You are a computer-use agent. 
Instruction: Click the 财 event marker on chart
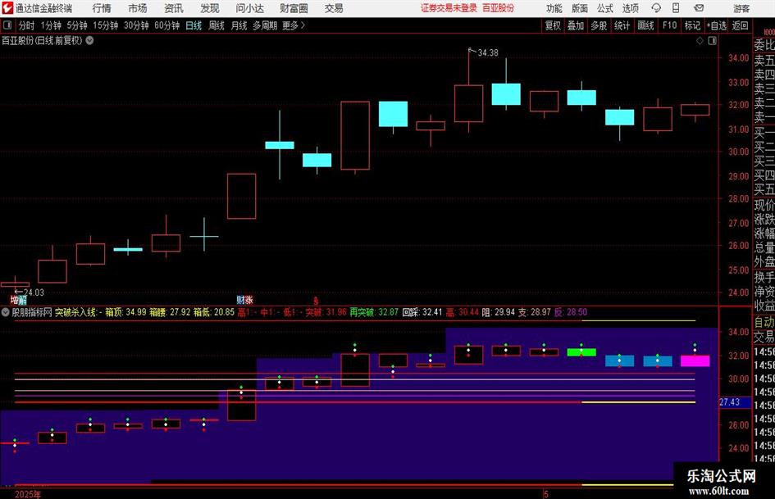coord(240,299)
